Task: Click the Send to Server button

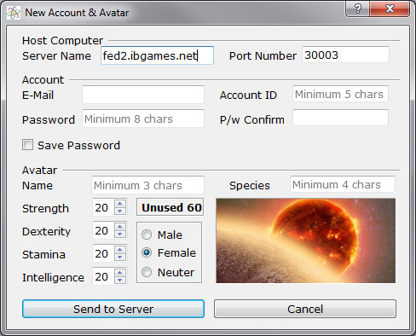Action: coord(113,309)
